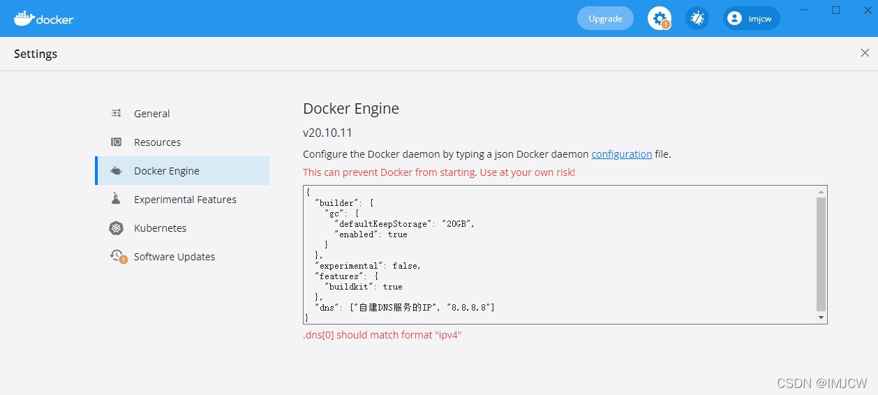Screen dimensions: 878x395
Task: Open troubleshoot via the bug icon
Action: pyautogui.click(x=697, y=18)
